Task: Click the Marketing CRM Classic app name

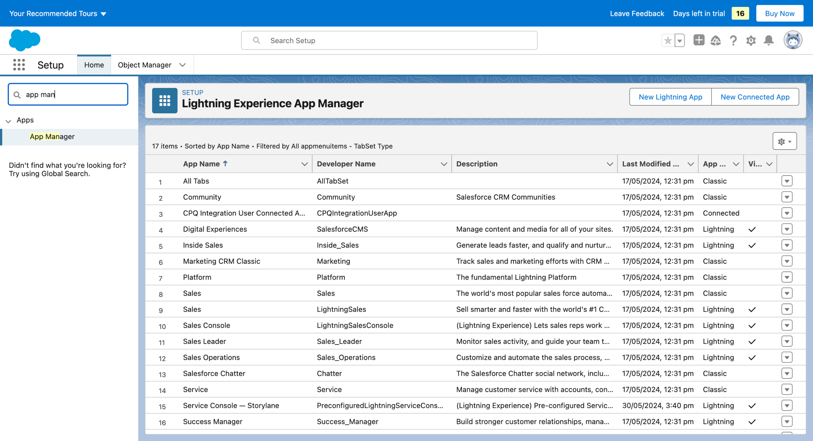Action: coord(221,261)
